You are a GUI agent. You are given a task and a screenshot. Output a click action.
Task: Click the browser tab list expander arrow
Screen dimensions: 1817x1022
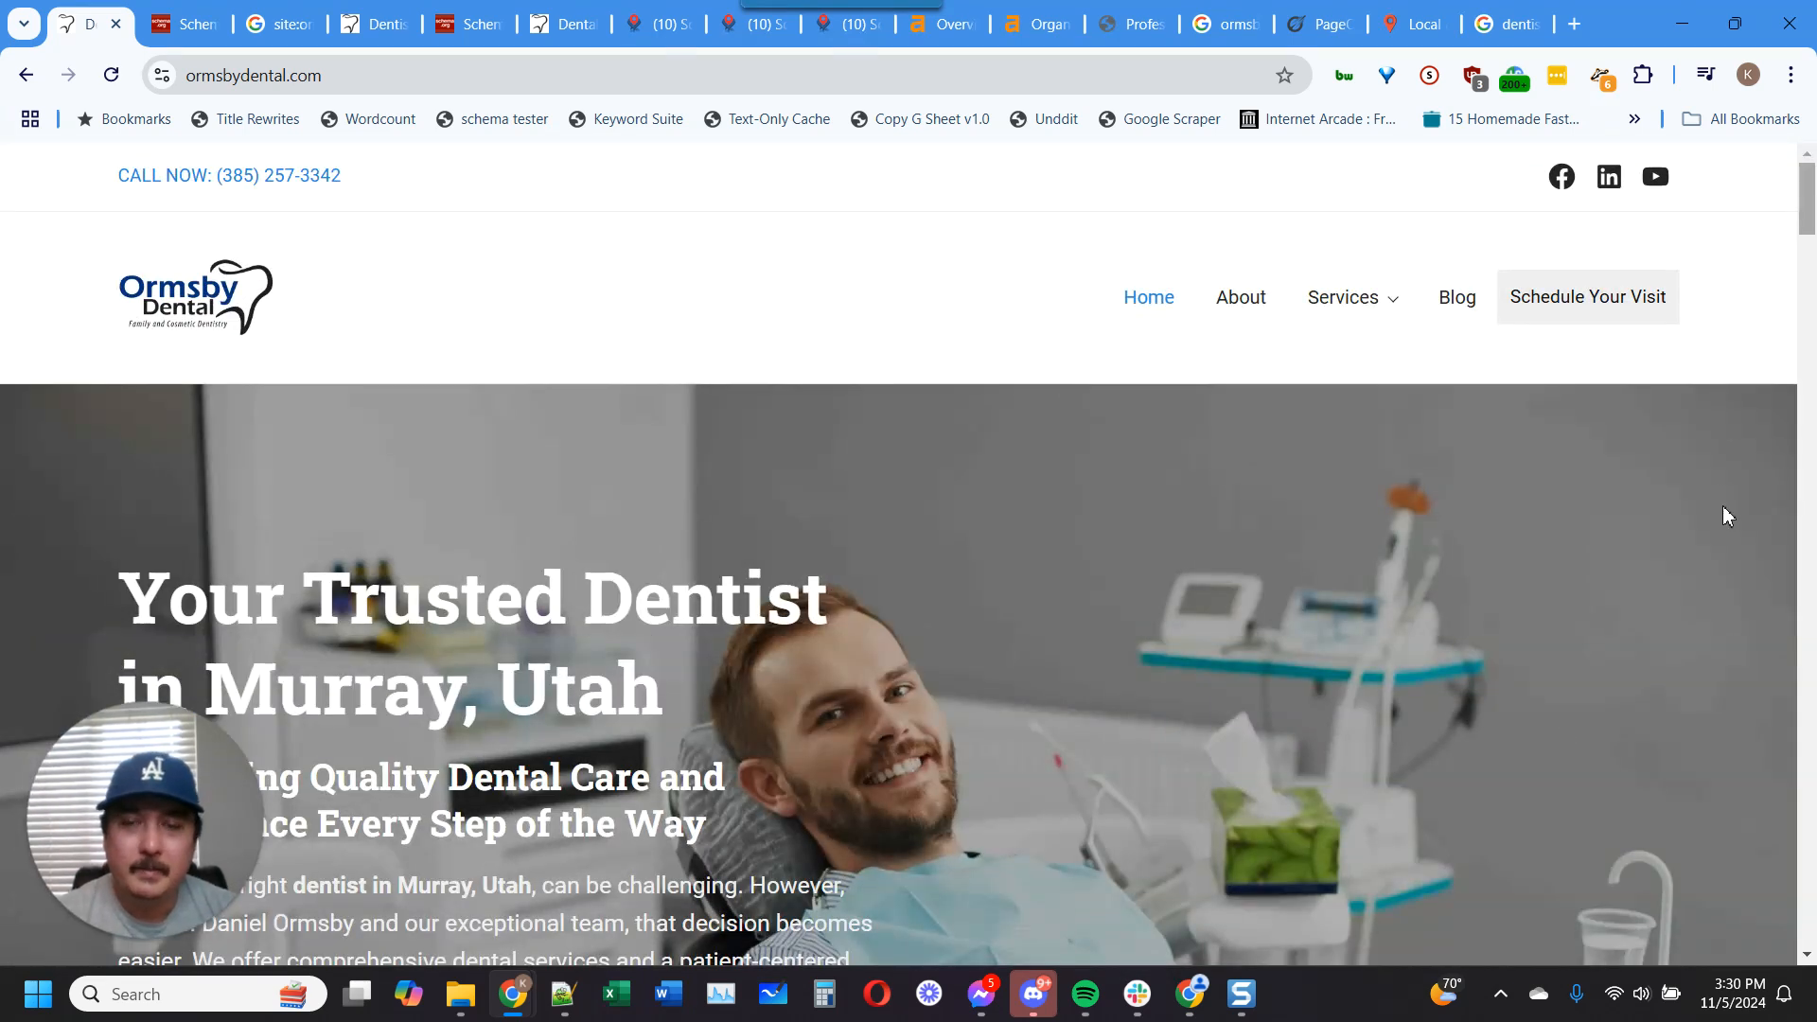pos(24,24)
